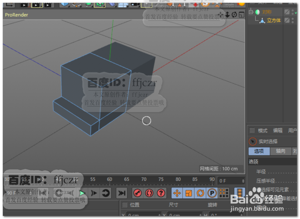Toggle the position keying move icon

tap(177, 193)
